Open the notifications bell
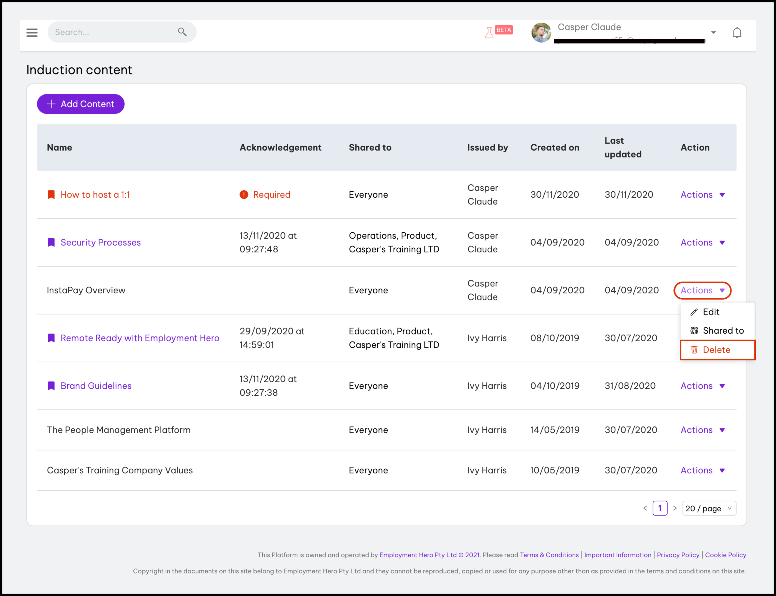This screenshot has width=776, height=596. (737, 33)
